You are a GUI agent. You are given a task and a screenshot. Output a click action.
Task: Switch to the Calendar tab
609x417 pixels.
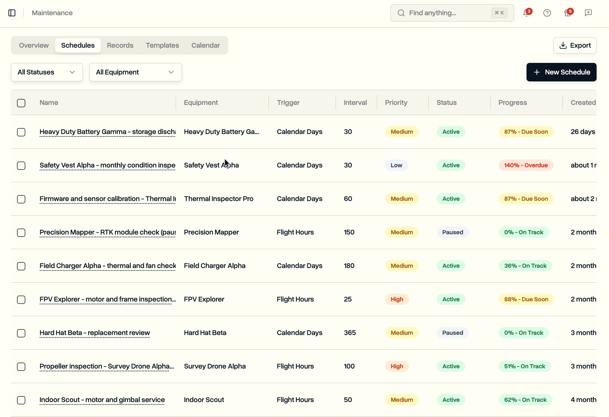coord(205,46)
